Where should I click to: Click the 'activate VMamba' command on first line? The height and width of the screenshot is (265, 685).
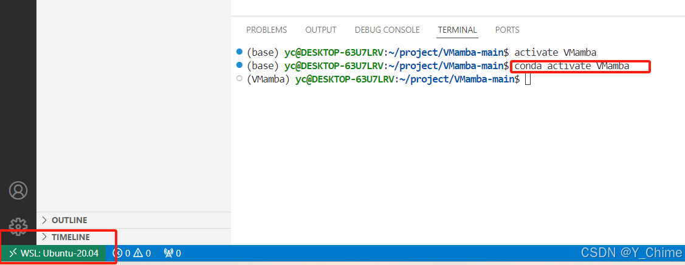pos(556,53)
